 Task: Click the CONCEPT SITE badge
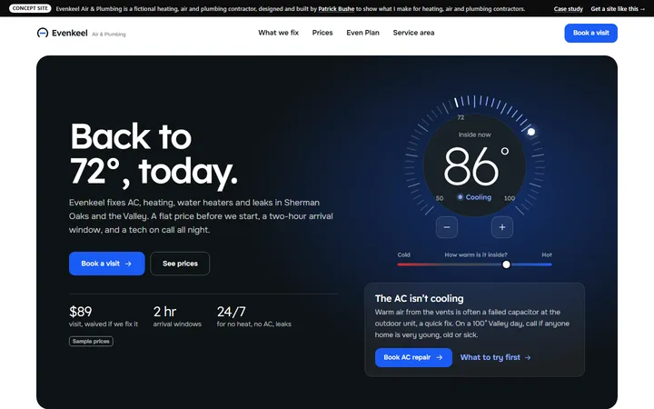[30, 8]
